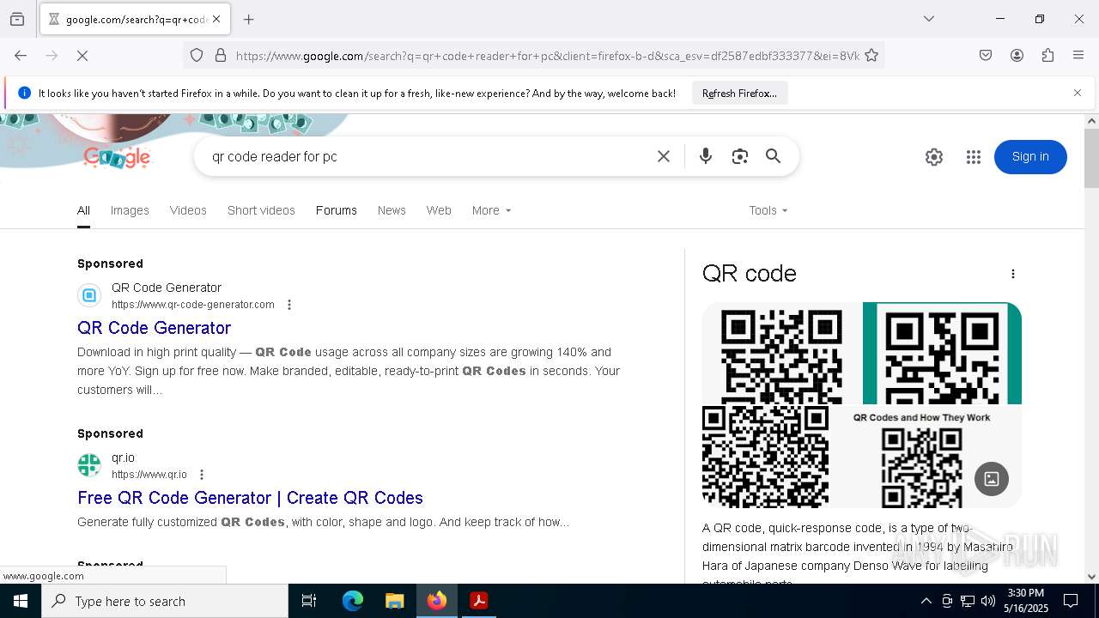Open the Windows notification center

tap(1071, 601)
